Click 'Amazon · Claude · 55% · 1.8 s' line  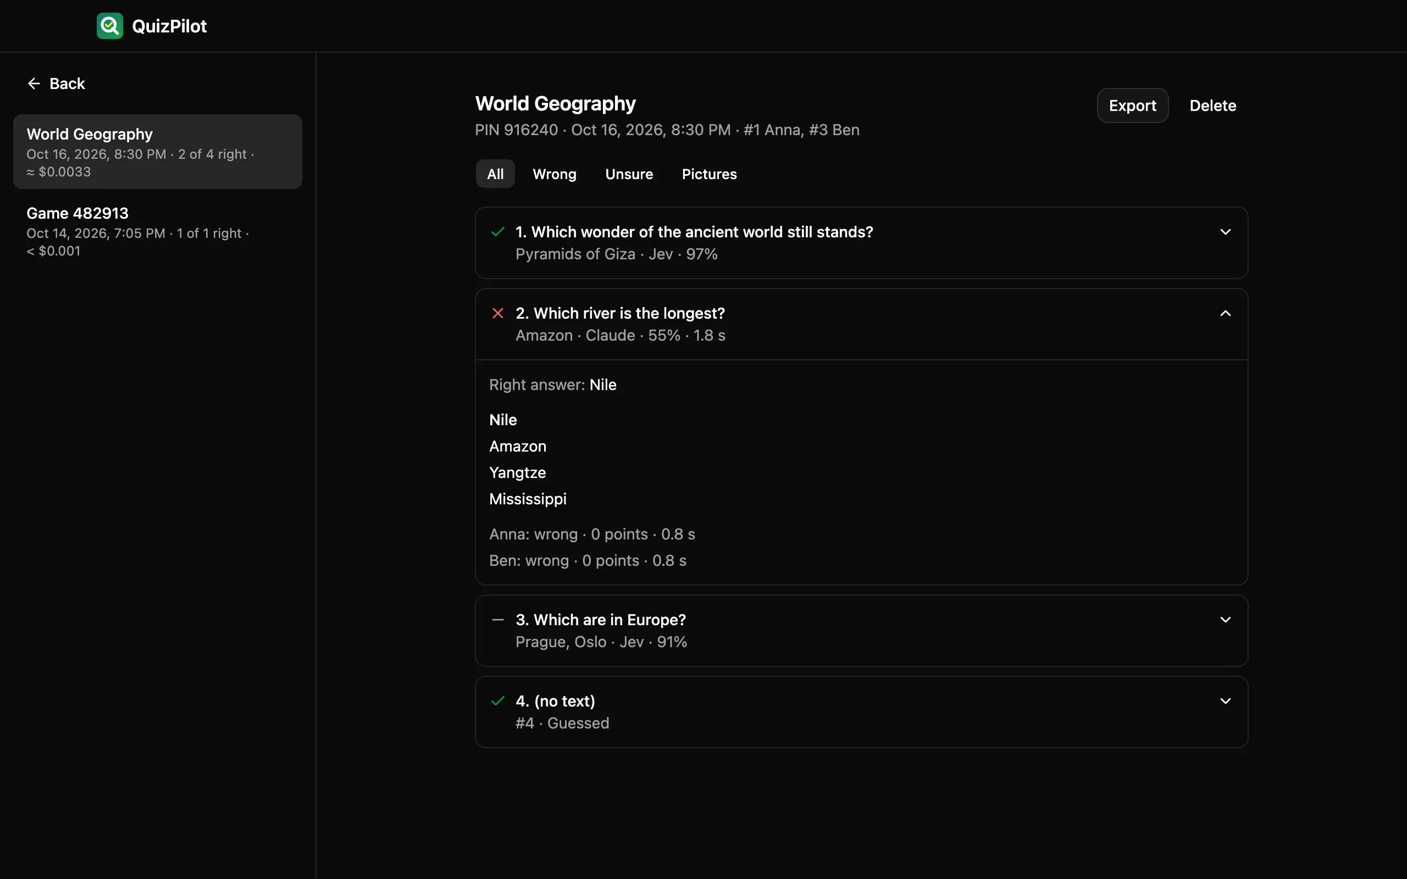coord(621,336)
